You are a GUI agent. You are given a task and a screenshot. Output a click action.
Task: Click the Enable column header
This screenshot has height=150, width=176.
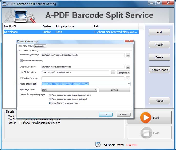48,26
